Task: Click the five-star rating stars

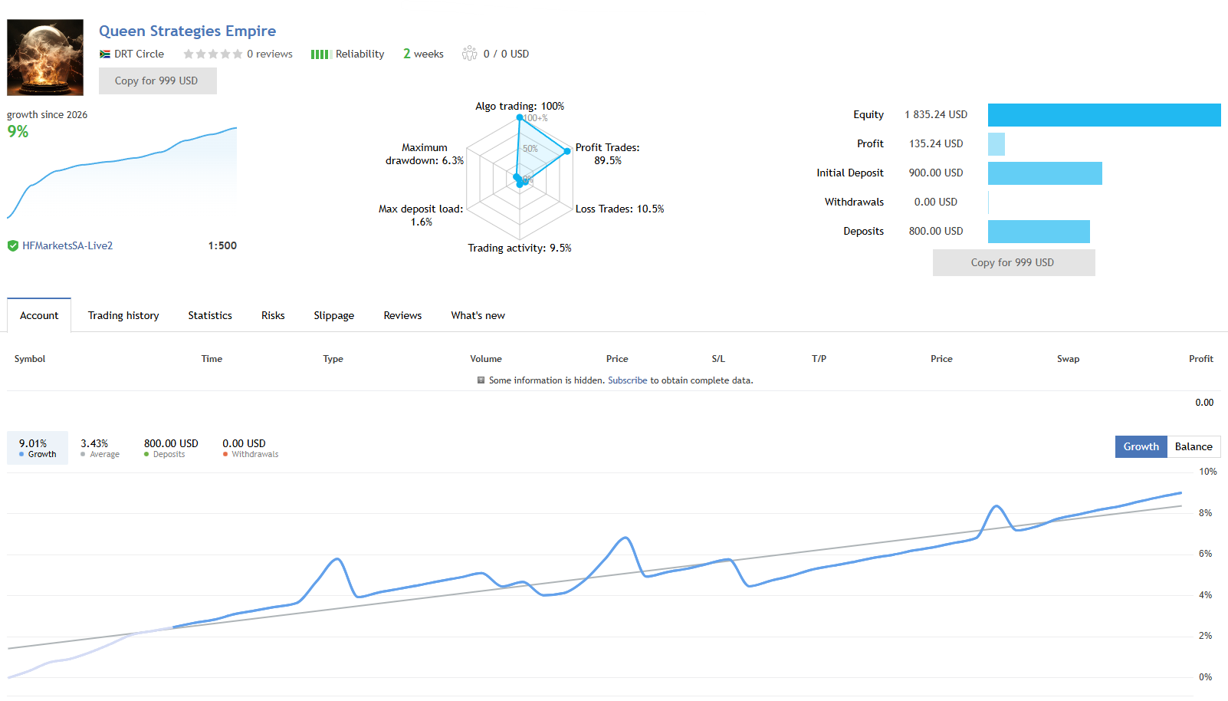Action: 212,54
